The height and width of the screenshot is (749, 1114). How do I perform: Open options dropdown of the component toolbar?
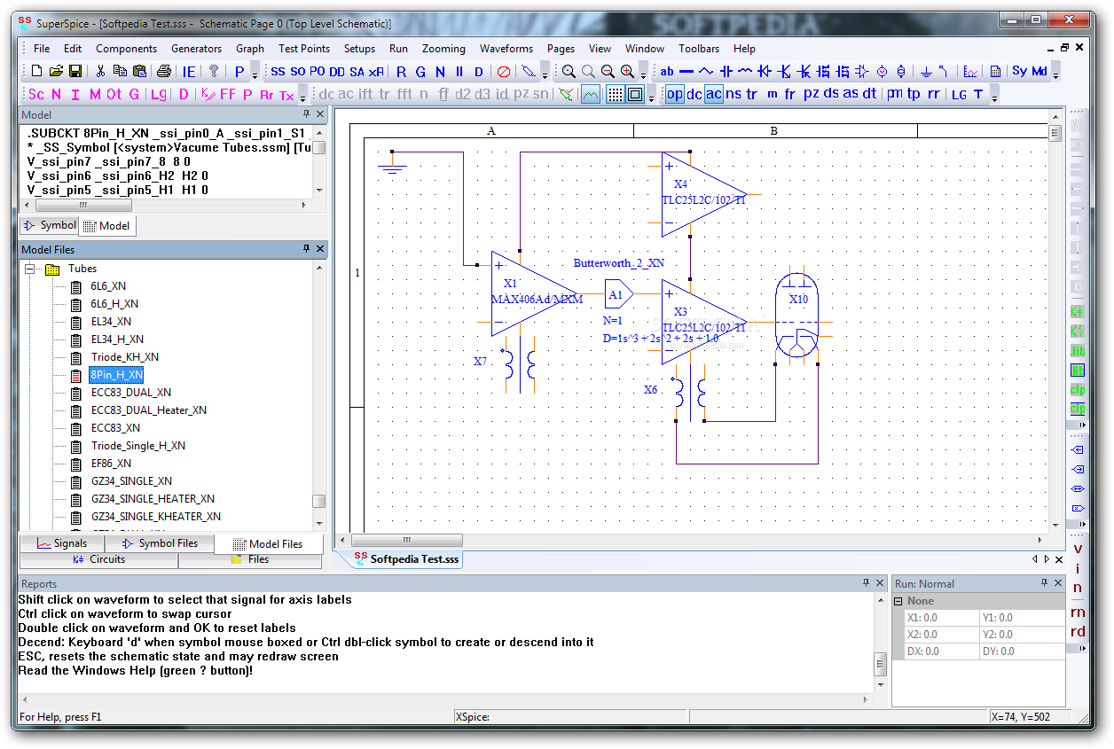coord(1055,73)
